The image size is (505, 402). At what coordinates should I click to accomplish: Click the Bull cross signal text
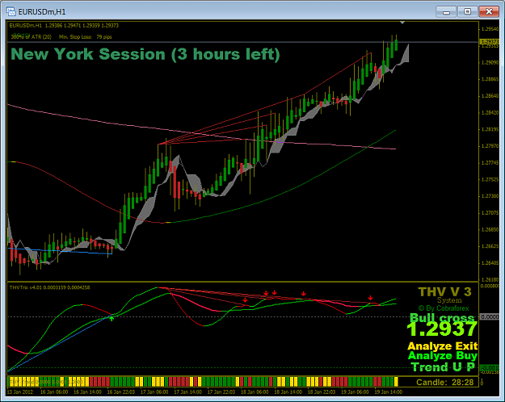(x=442, y=318)
